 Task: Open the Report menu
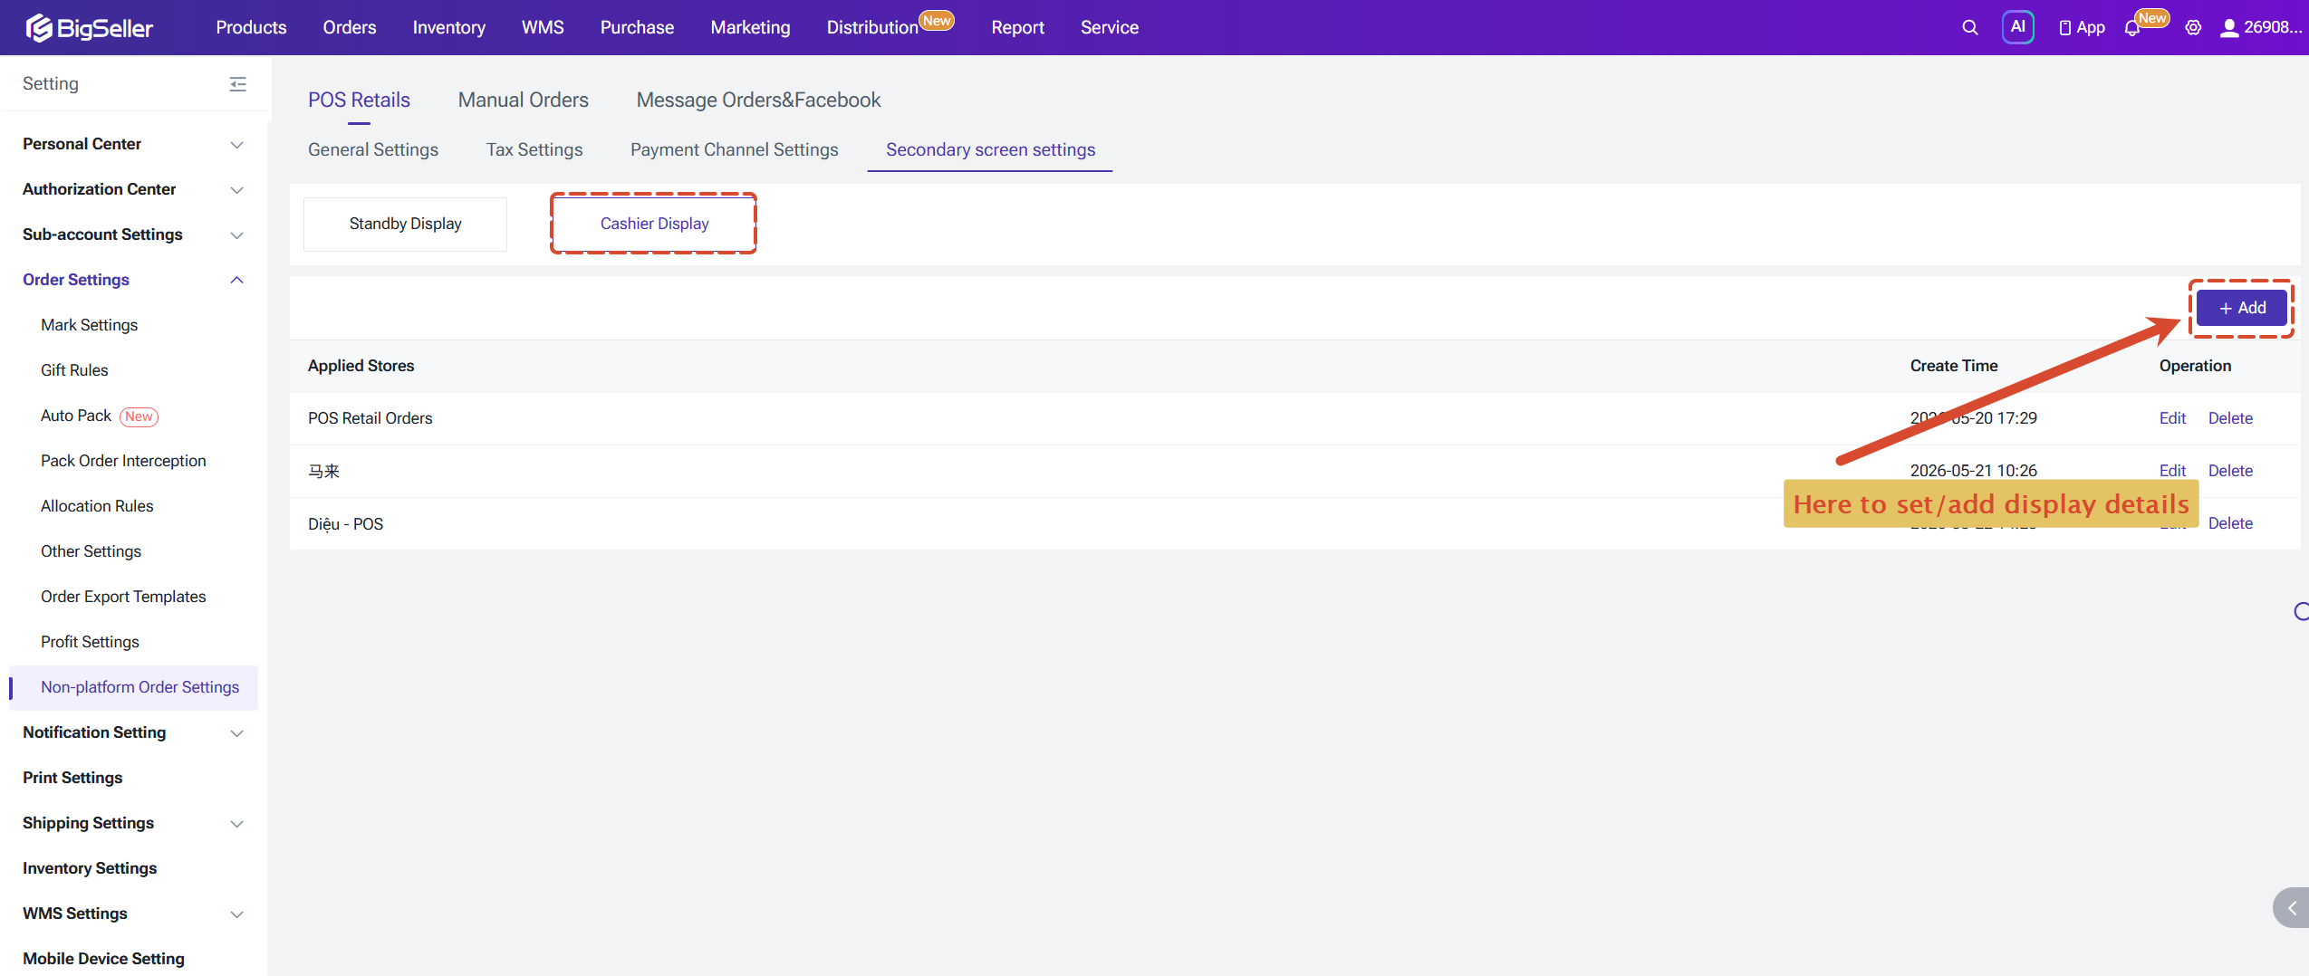(x=1017, y=27)
